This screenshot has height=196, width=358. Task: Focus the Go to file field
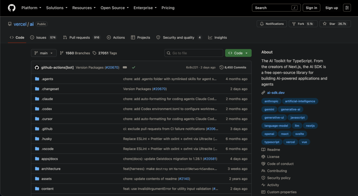coord(194,53)
